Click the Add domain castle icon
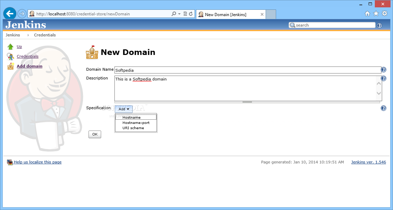The image size is (393, 210). (10, 66)
